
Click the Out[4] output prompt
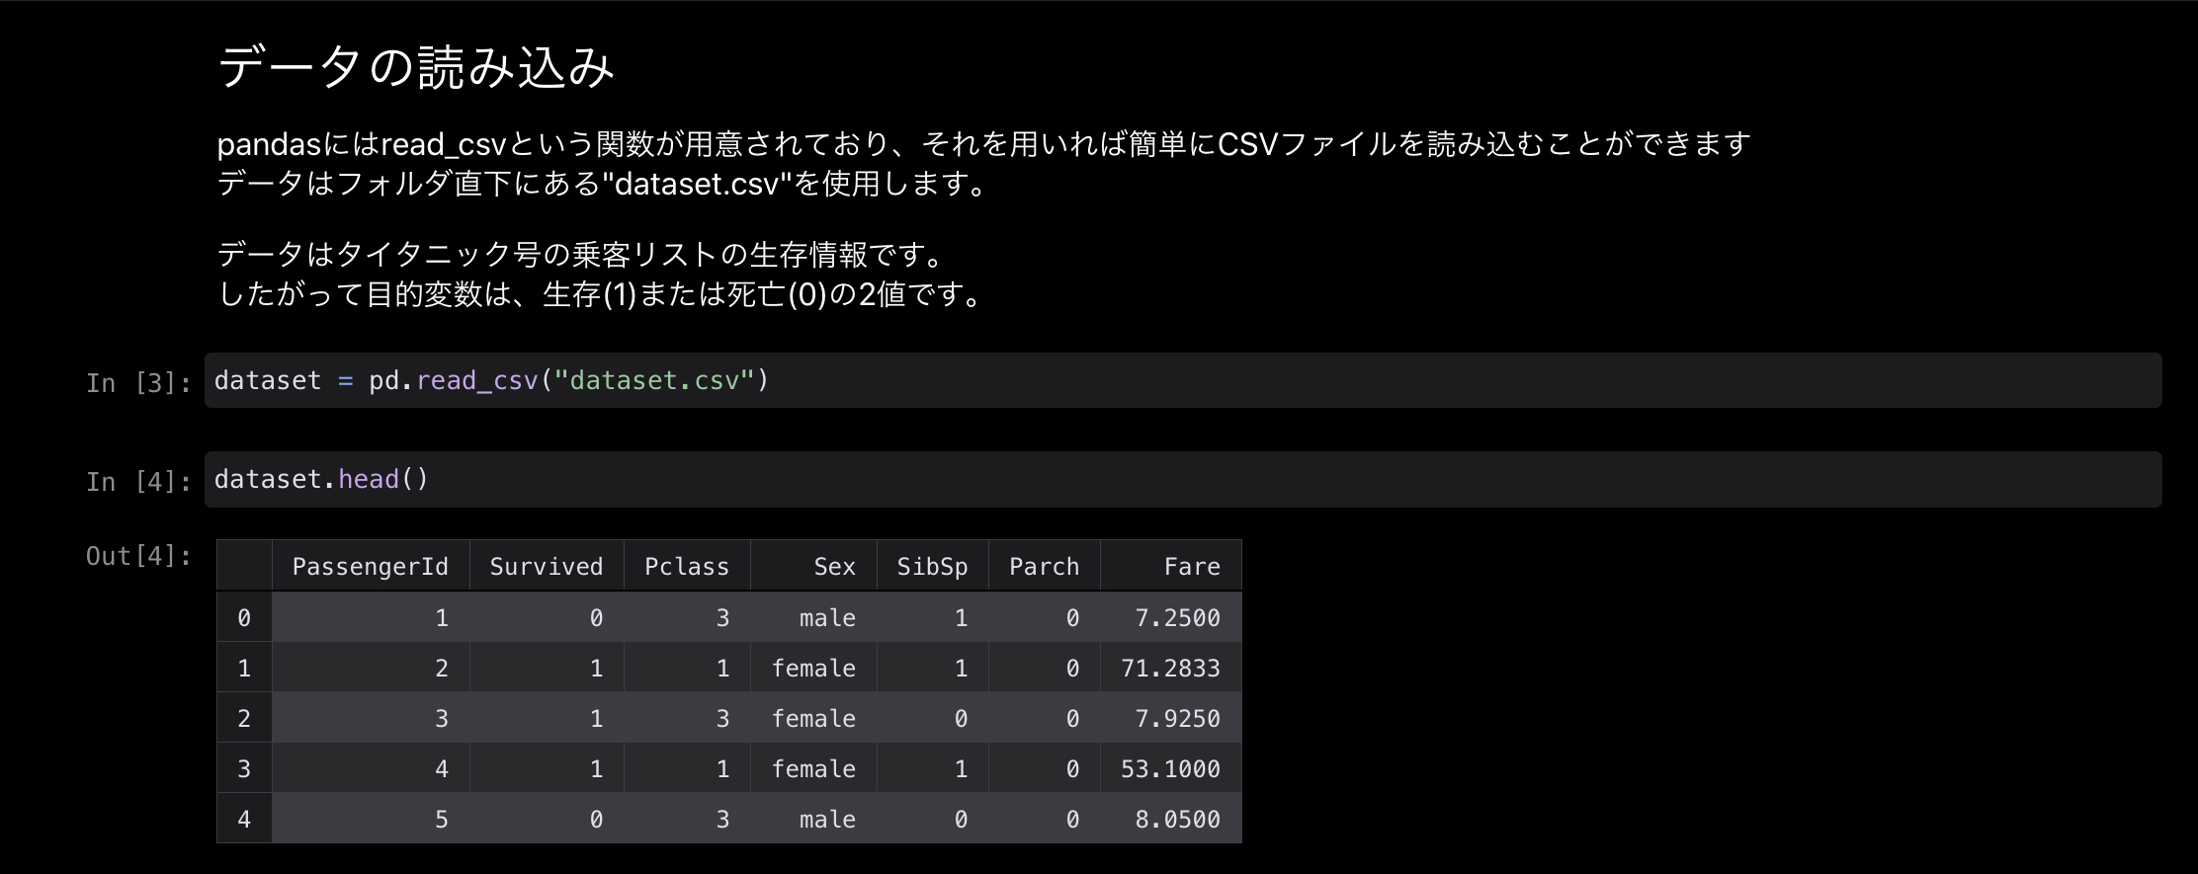138,556
